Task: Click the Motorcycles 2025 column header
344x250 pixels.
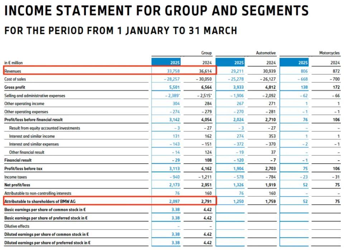Action: click(x=294, y=62)
